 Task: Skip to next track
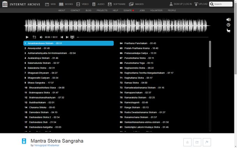67,37
